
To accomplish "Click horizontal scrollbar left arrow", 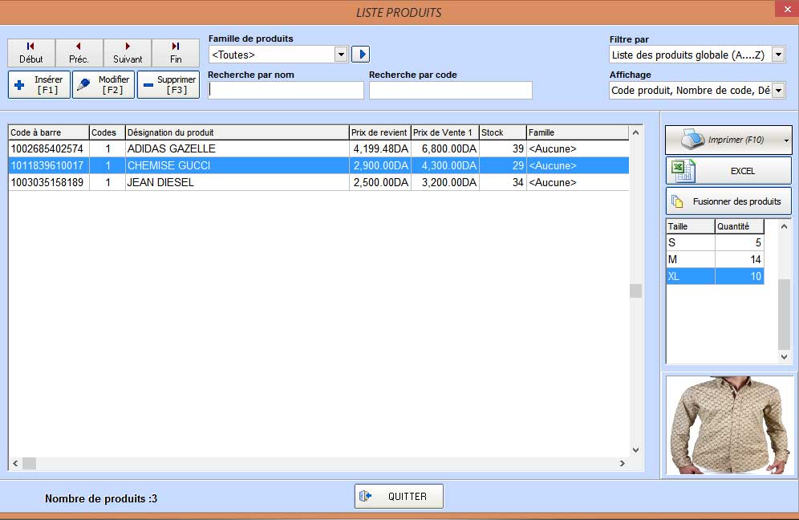I will coord(15,463).
